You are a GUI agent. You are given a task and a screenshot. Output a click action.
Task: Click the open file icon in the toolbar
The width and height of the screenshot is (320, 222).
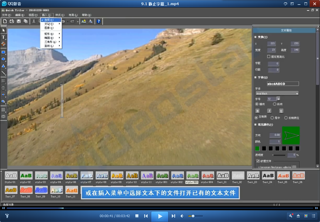[x=12, y=21]
